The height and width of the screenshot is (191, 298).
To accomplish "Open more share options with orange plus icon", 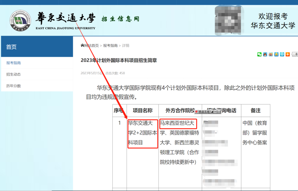I will tap(288, 54).
